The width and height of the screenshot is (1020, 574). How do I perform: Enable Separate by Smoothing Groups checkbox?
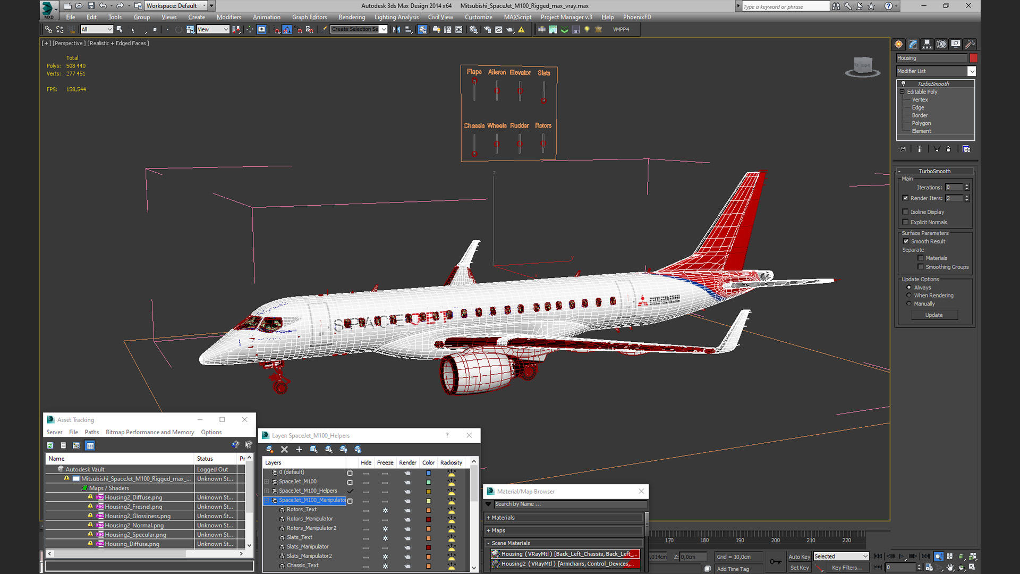coord(921,267)
